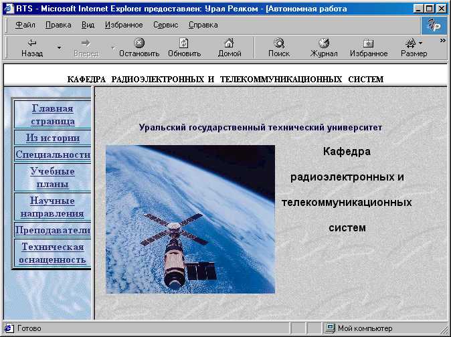Click the status bar IE page icon

(x=9, y=328)
